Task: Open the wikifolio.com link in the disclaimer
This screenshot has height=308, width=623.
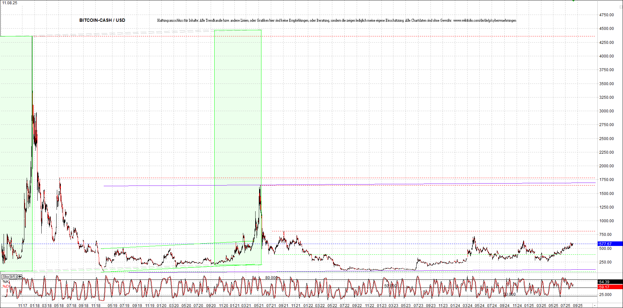Action: (484, 20)
